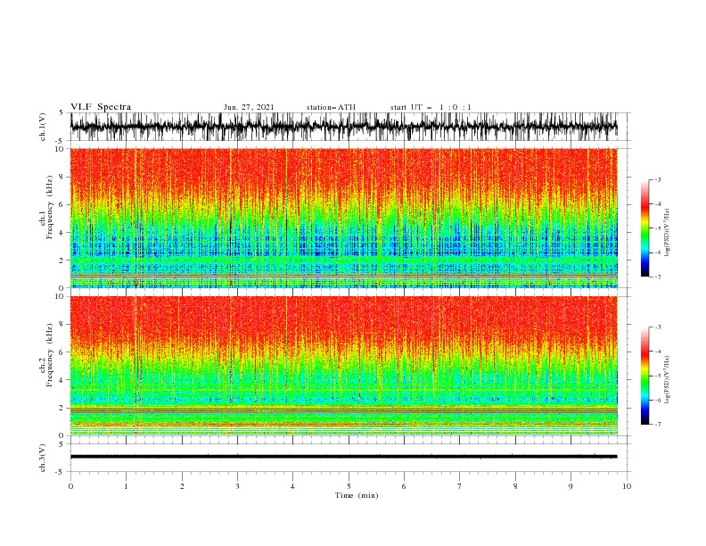The image size is (706, 546).
Task: Click the "station=ATH" header label
Action: [331, 107]
